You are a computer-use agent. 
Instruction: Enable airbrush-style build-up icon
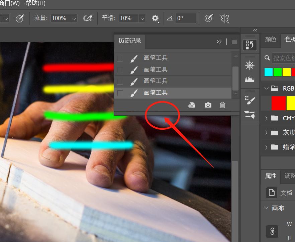point(88,18)
